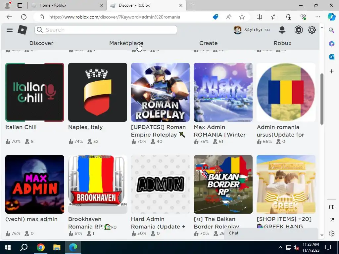Toggle the sidebar panel layout icon

click(331, 207)
